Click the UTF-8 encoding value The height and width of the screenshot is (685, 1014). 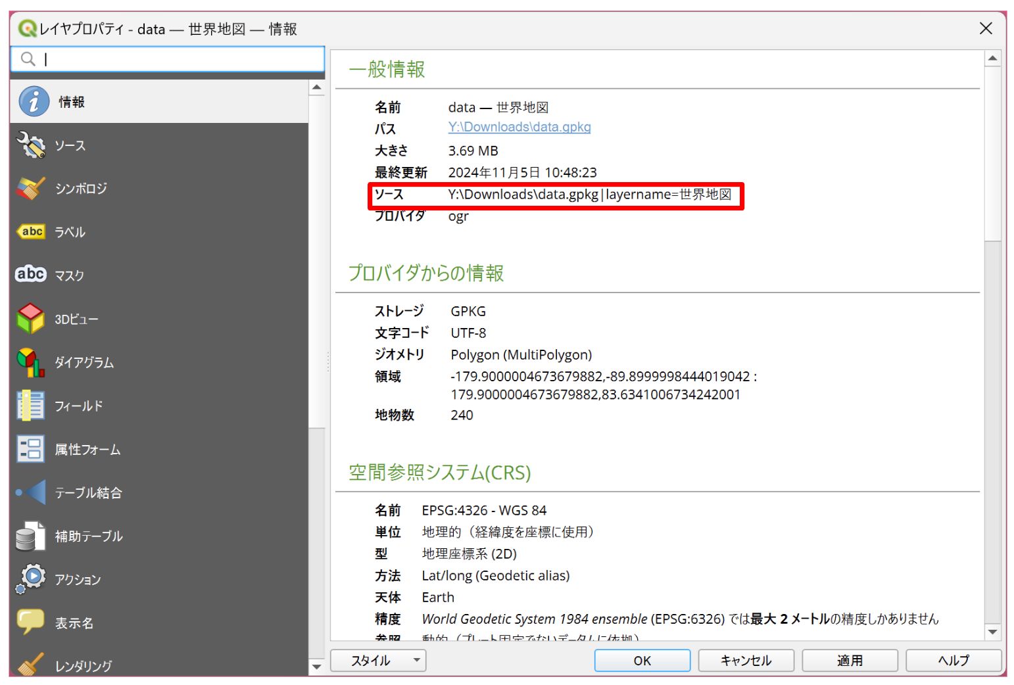[x=468, y=333]
